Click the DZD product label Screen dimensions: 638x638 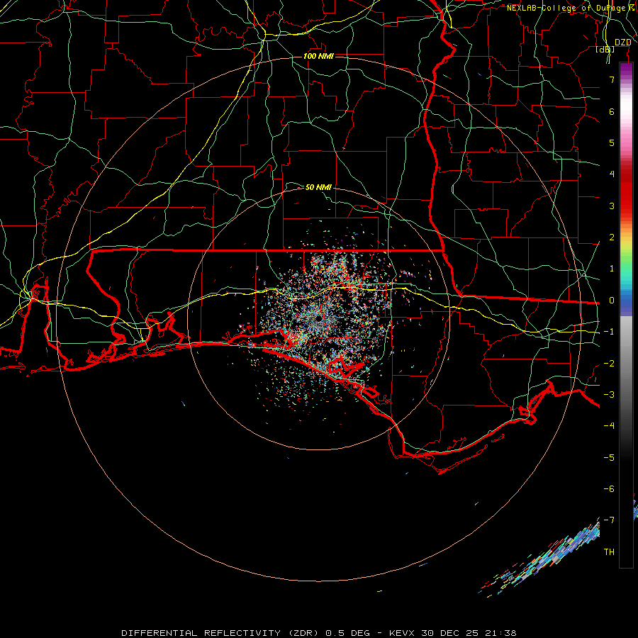tap(622, 43)
